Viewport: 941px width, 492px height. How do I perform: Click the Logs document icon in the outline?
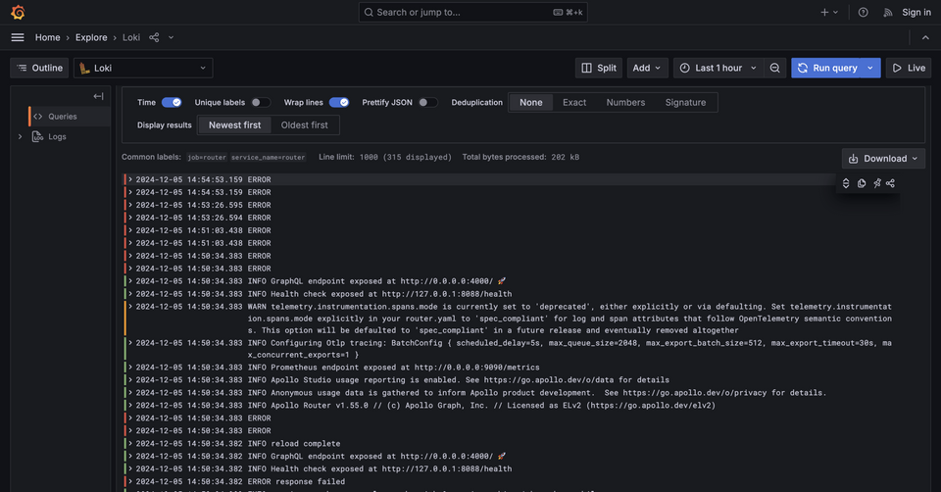(37, 137)
